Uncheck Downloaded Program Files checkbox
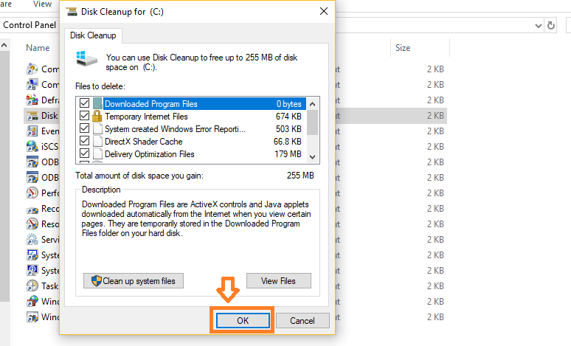Image resolution: width=571 pixels, height=346 pixels. coord(85,103)
